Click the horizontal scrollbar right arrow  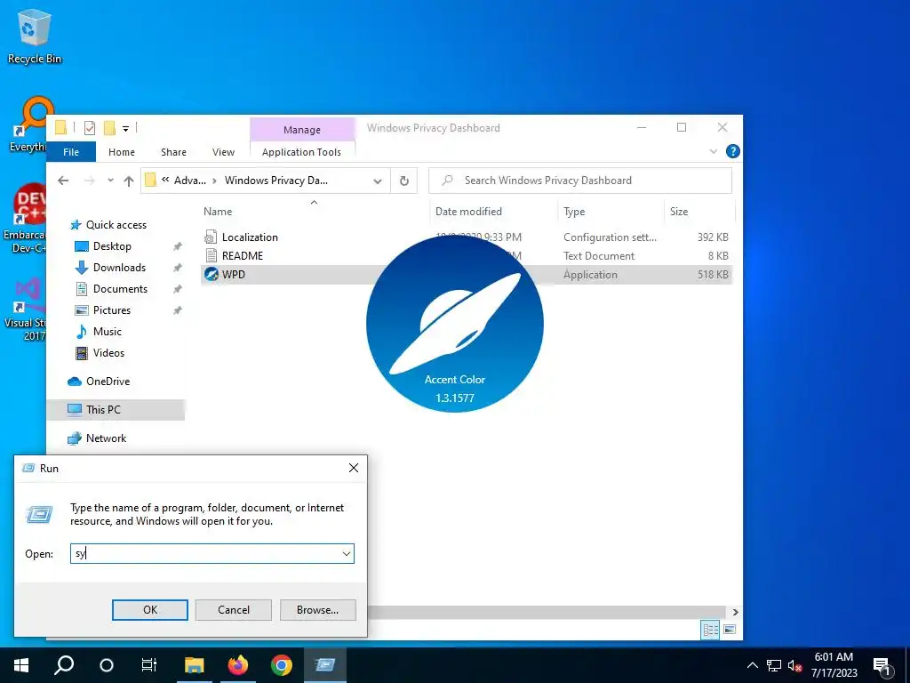pyautogui.click(x=735, y=612)
